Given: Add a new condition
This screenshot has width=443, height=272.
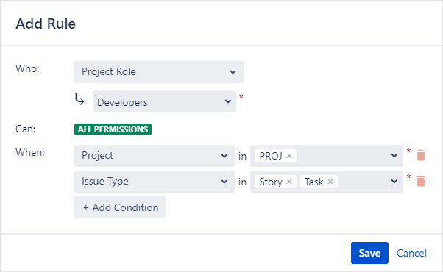Looking at the screenshot, I should [120, 207].
